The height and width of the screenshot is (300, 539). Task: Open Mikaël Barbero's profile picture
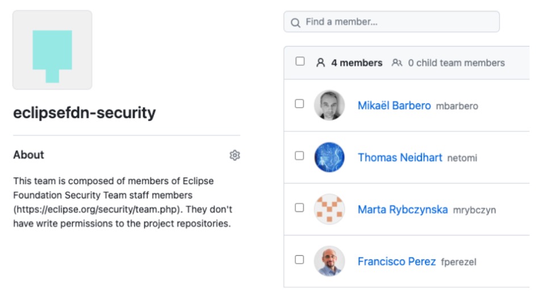point(329,105)
